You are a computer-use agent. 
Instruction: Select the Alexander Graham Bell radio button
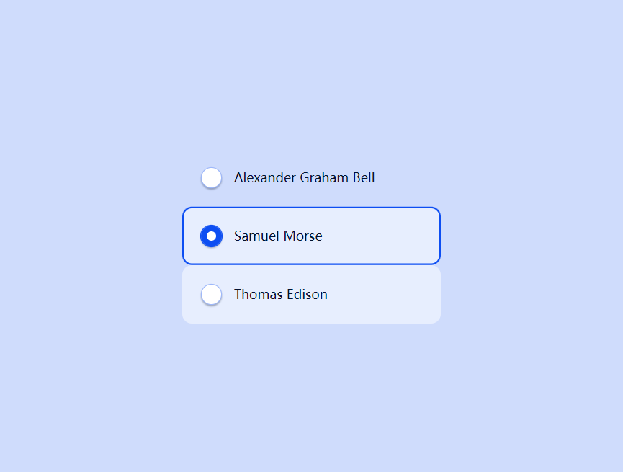[211, 177]
